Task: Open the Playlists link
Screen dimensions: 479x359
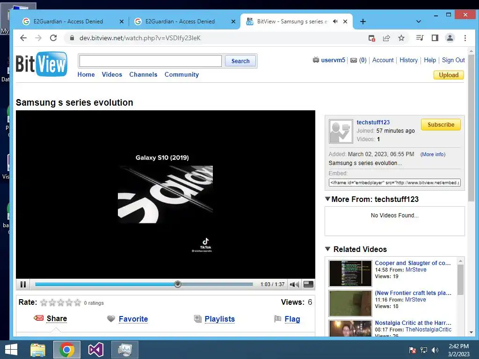Action: (220, 319)
